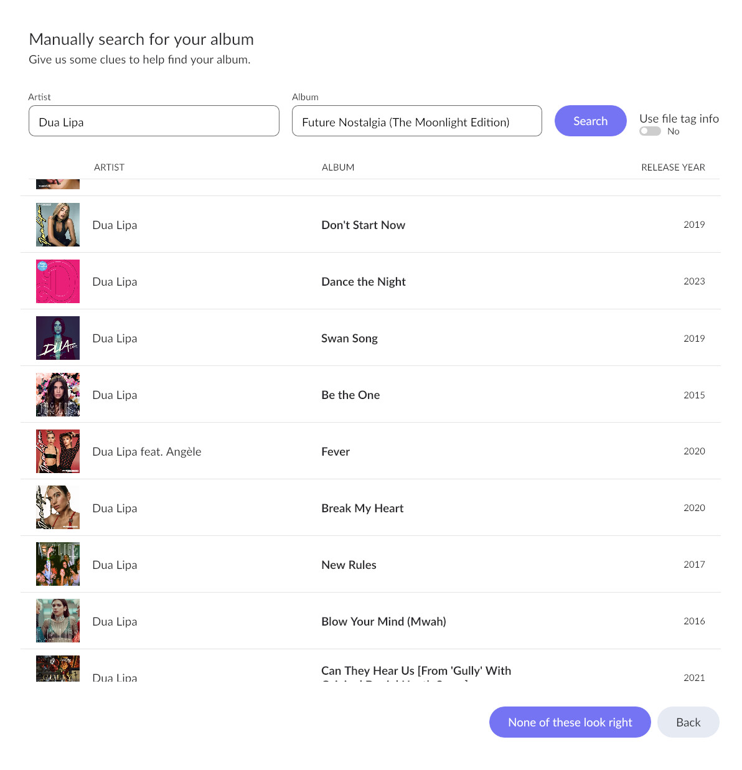
Task: Select the Can They Hear Us result
Action: click(416, 671)
